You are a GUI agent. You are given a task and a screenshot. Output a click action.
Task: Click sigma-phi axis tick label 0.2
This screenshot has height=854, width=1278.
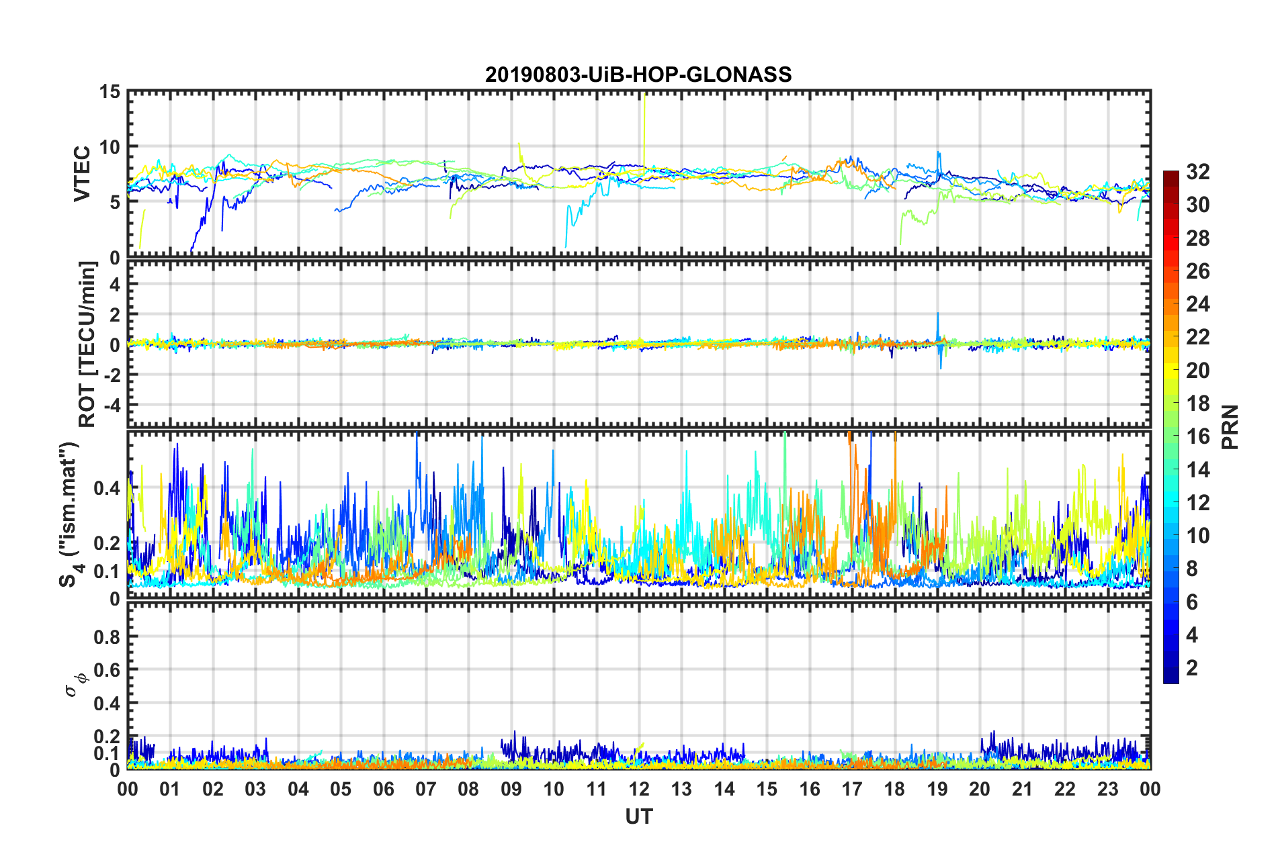pyautogui.click(x=108, y=737)
